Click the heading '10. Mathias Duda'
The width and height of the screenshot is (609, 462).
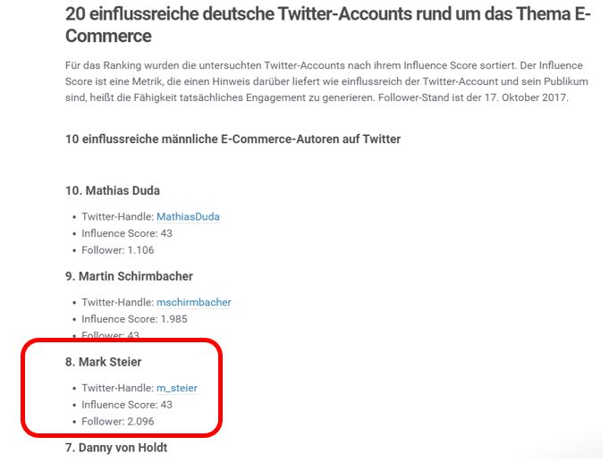[x=113, y=190]
